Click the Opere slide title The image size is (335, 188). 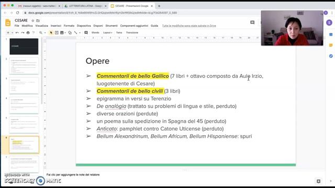[x=97, y=61]
